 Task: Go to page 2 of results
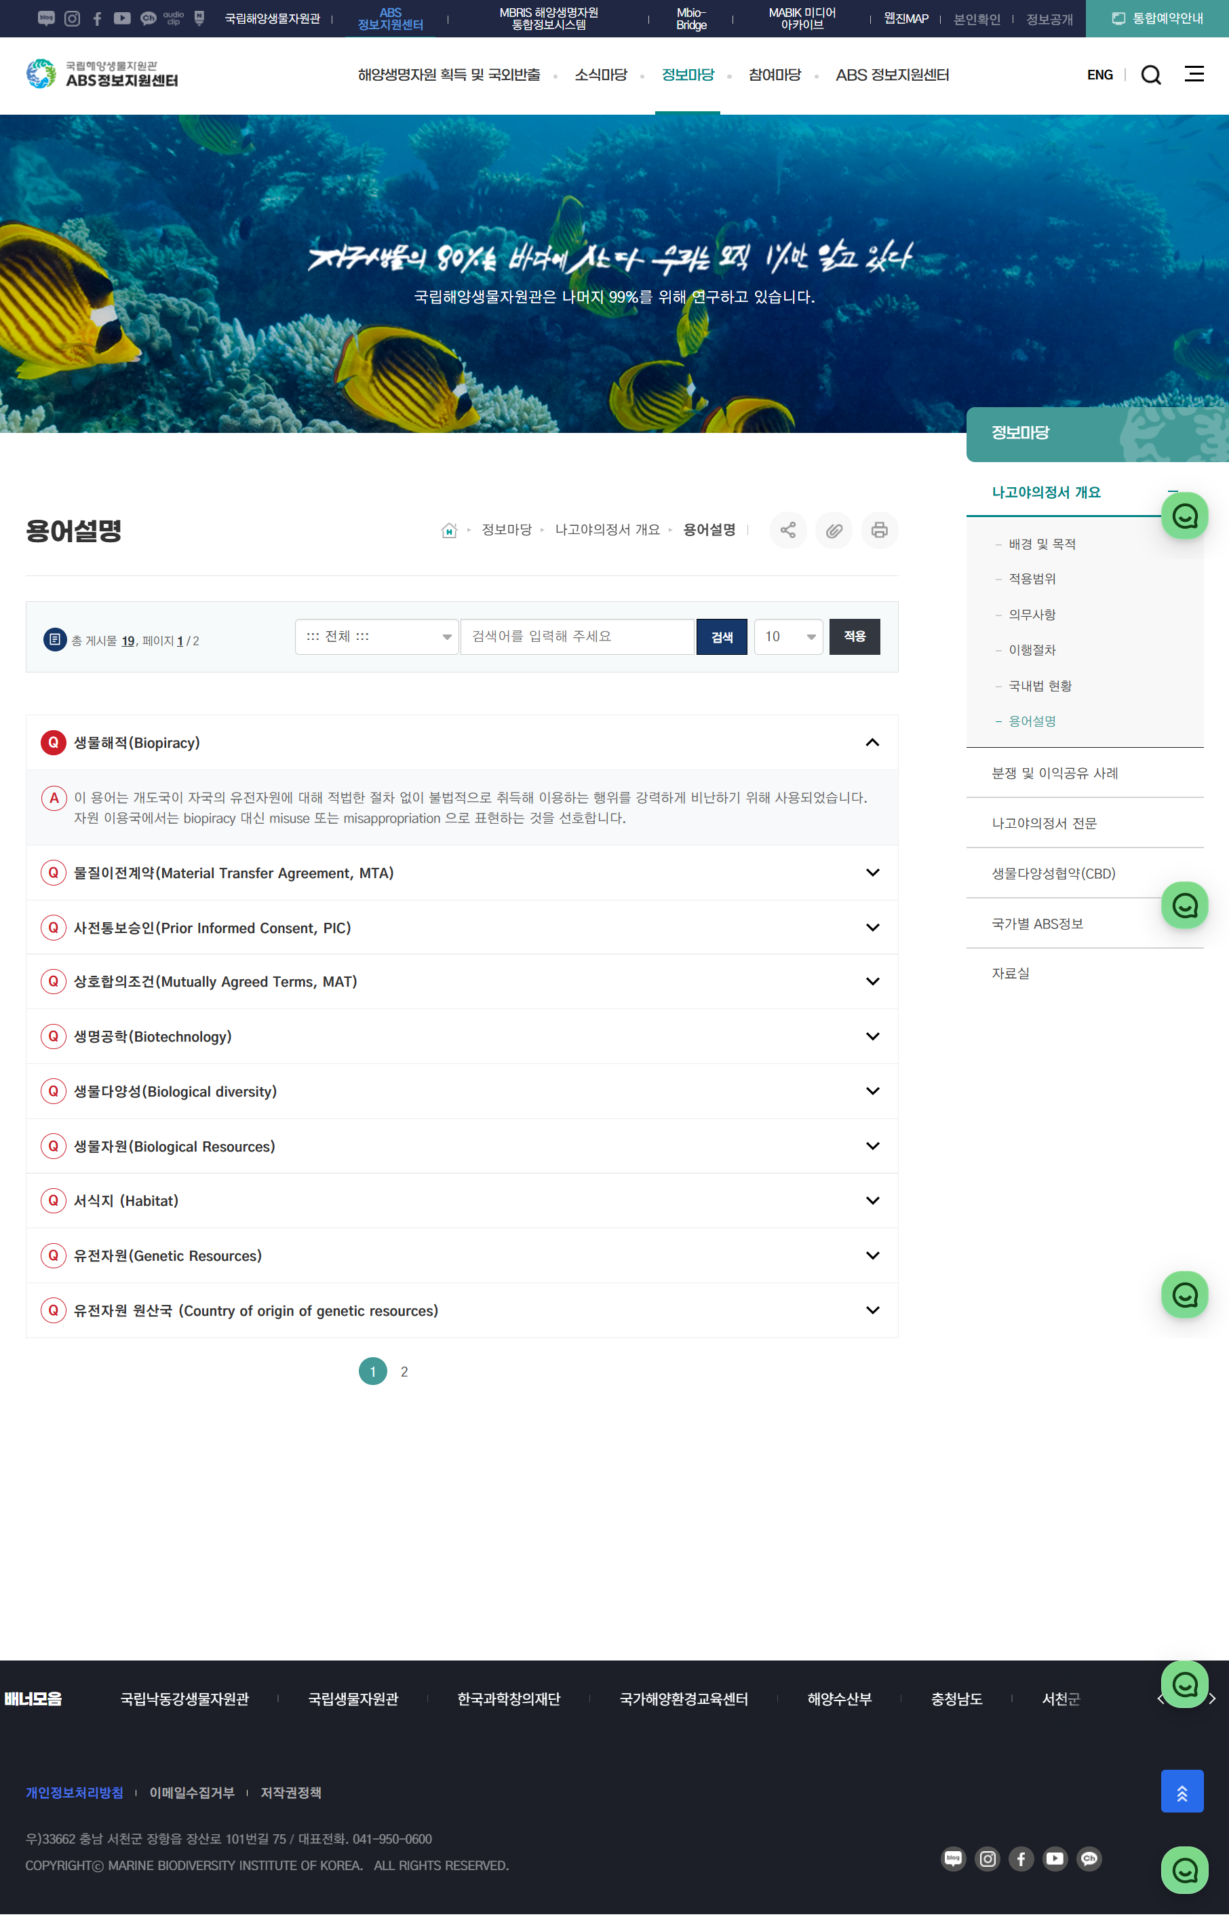[x=405, y=1371]
